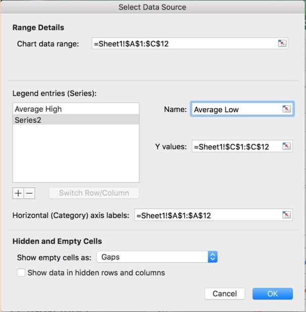Focus the Horizontal axis labels field
The image size is (306, 312).
click(x=204, y=215)
